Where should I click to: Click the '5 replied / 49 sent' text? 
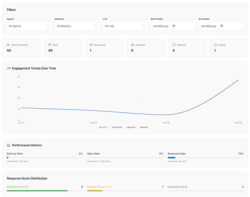click(177, 161)
